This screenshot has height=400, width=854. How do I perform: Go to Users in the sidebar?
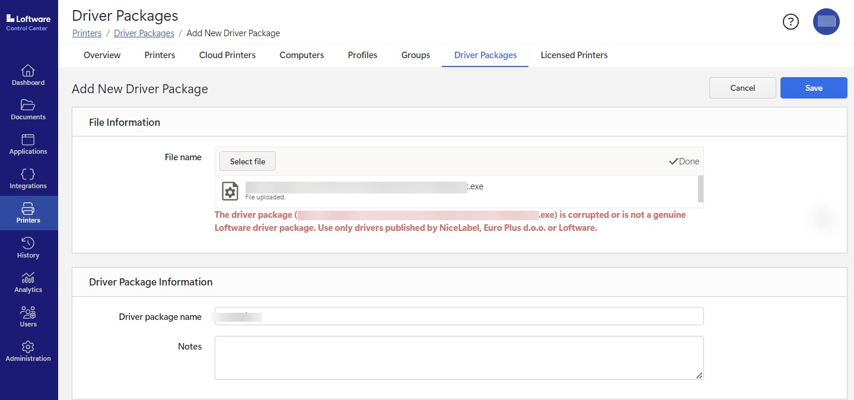pos(28,316)
